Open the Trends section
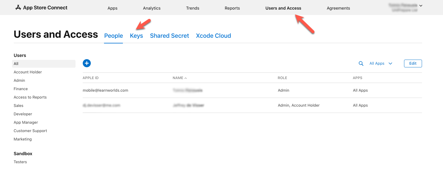443x186 pixels. coord(192,8)
